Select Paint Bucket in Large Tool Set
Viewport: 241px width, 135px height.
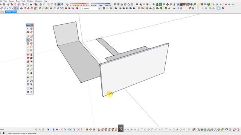(28, 32)
